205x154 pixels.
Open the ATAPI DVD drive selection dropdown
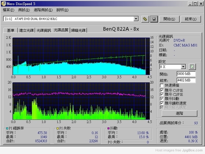point(136,19)
